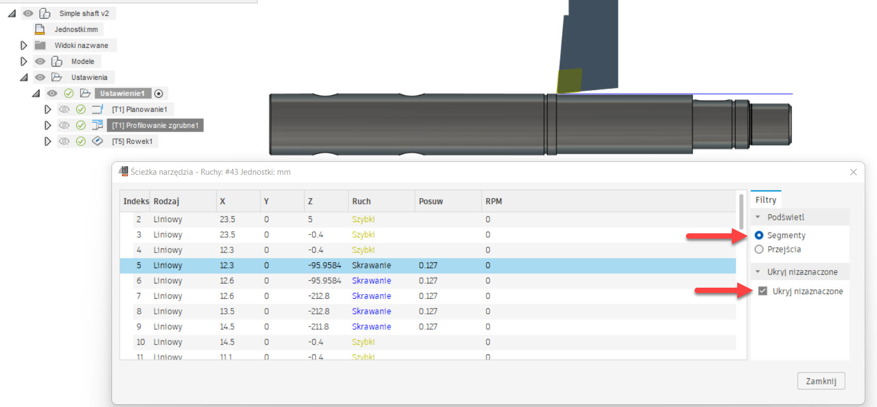Click the Widoki nazwane folder icon
Screen dimensions: 877x407
coord(40,45)
